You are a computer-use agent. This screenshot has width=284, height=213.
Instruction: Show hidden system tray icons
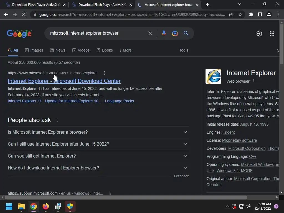227,206
